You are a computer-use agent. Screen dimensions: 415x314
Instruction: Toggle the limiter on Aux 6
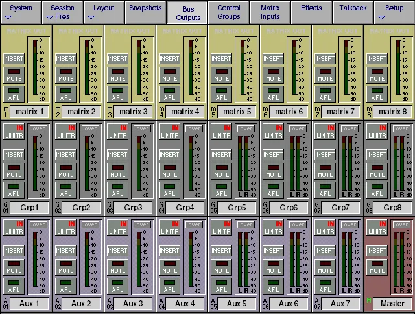coord(274,228)
